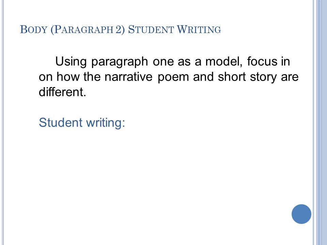Click the word "short" in the body paragraph
This screenshot has height=245, width=327.
(232, 77)
